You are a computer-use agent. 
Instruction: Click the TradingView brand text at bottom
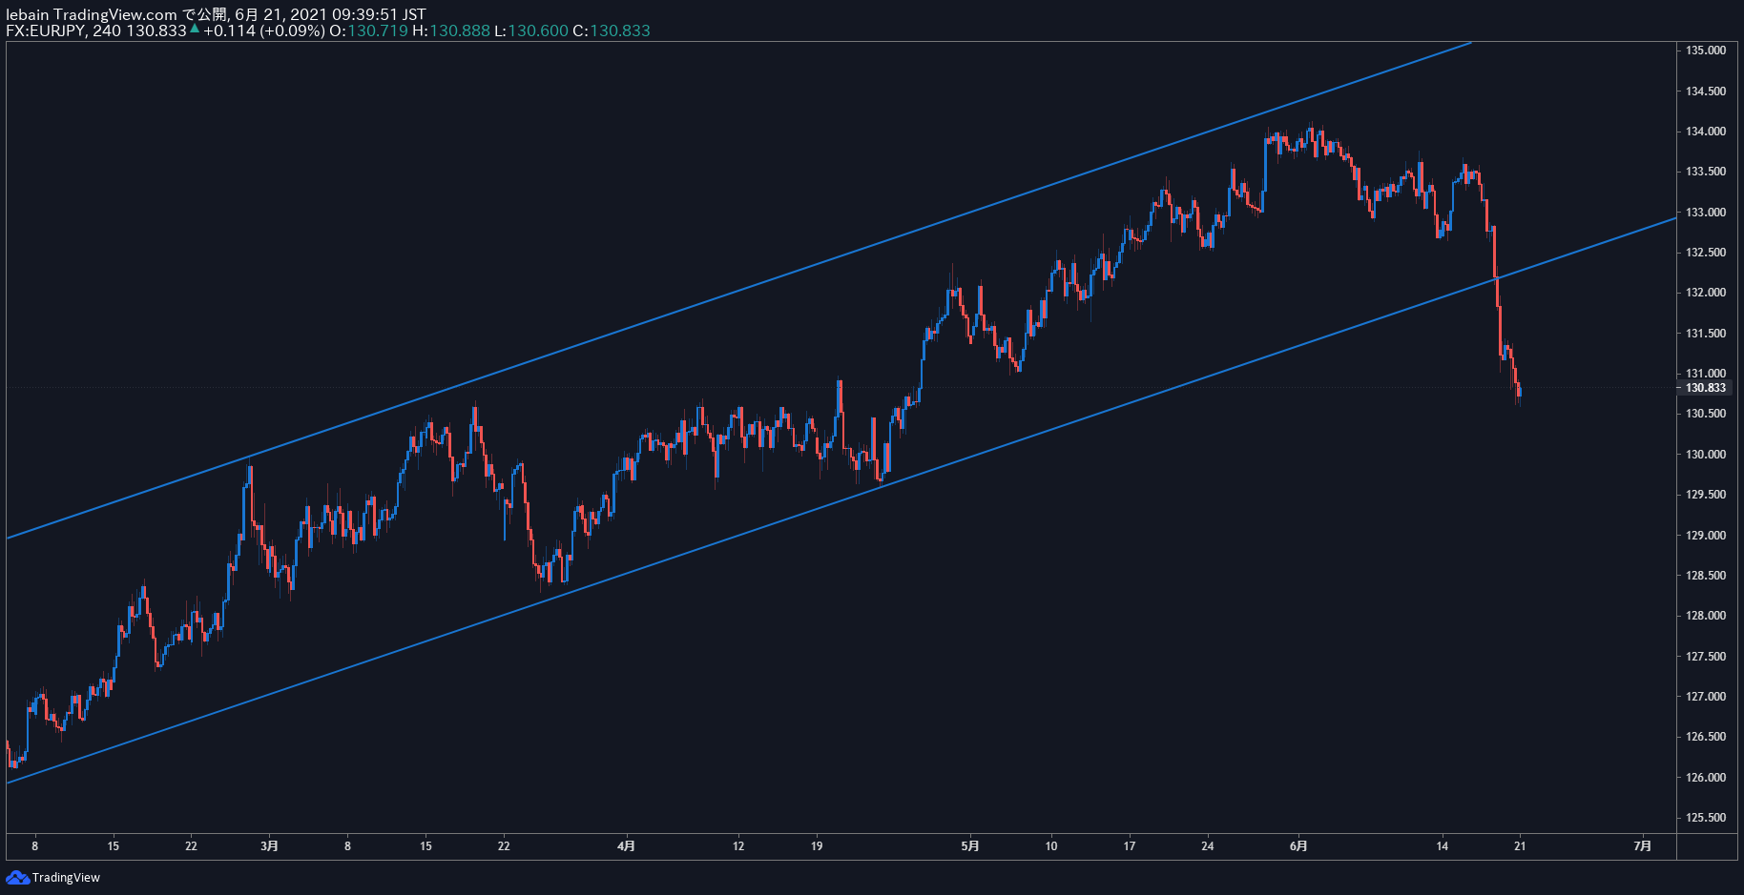click(x=66, y=878)
